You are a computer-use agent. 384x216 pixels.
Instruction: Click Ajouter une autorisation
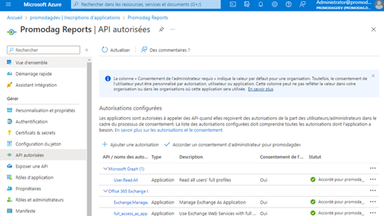tap(130, 144)
